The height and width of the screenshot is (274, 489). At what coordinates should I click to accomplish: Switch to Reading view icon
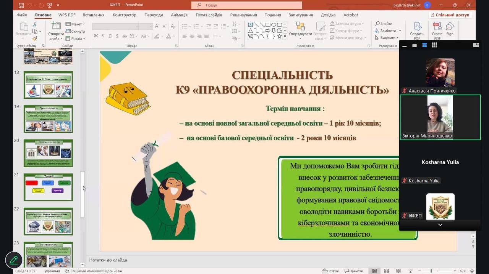click(398, 271)
